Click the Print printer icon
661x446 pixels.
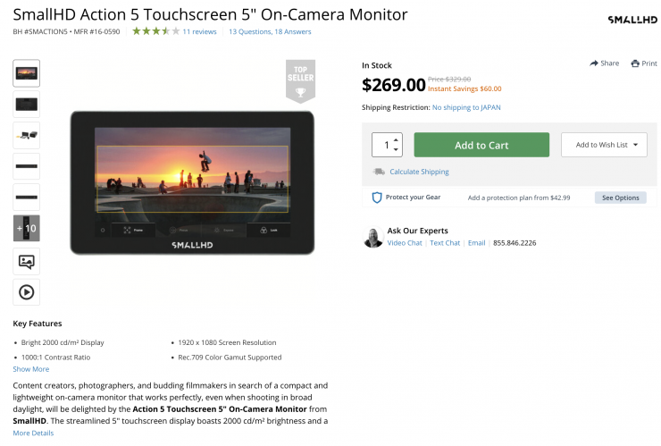635,63
